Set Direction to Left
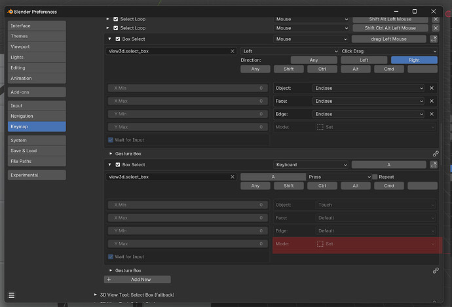The height and width of the screenshot is (307, 452). click(364, 60)
